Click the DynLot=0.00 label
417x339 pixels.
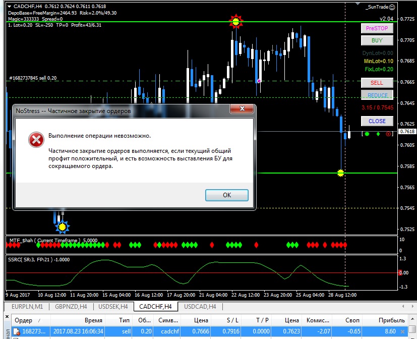point(378,53)
